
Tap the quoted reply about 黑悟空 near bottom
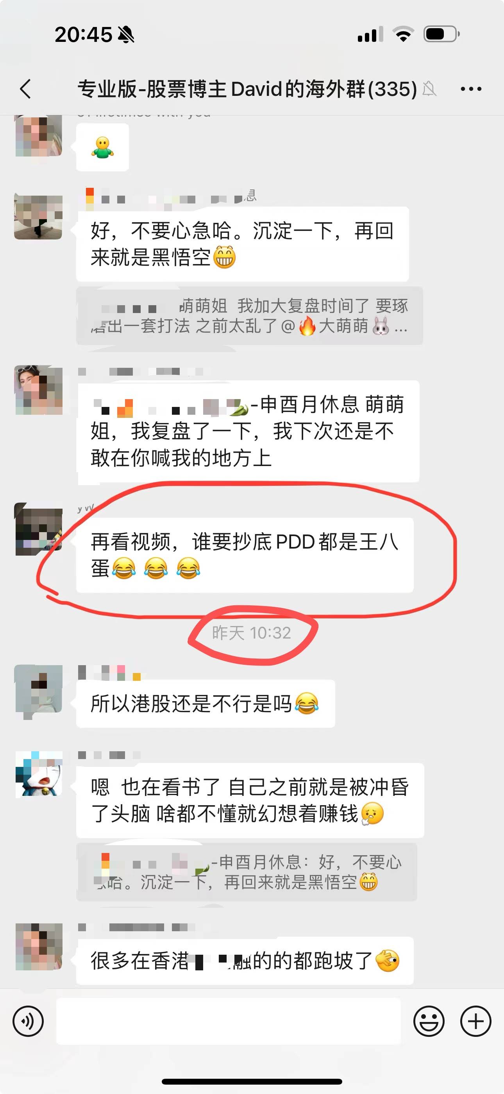coord(247,872)
